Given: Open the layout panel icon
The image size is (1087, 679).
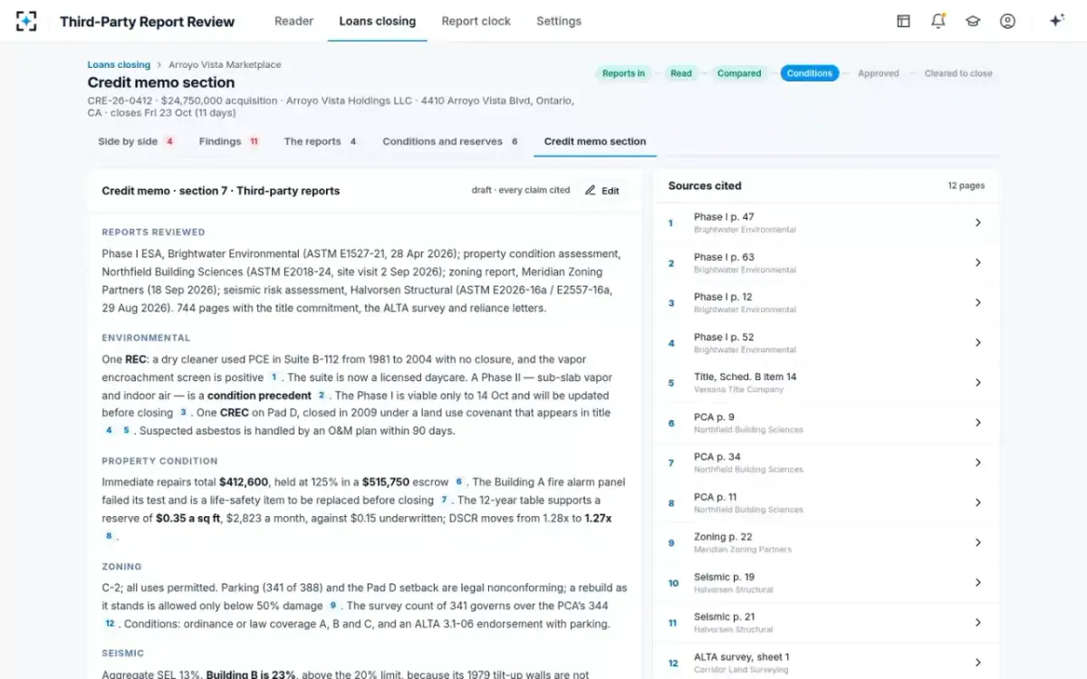Looking at the screenshot, I should [x=903, y=21].
